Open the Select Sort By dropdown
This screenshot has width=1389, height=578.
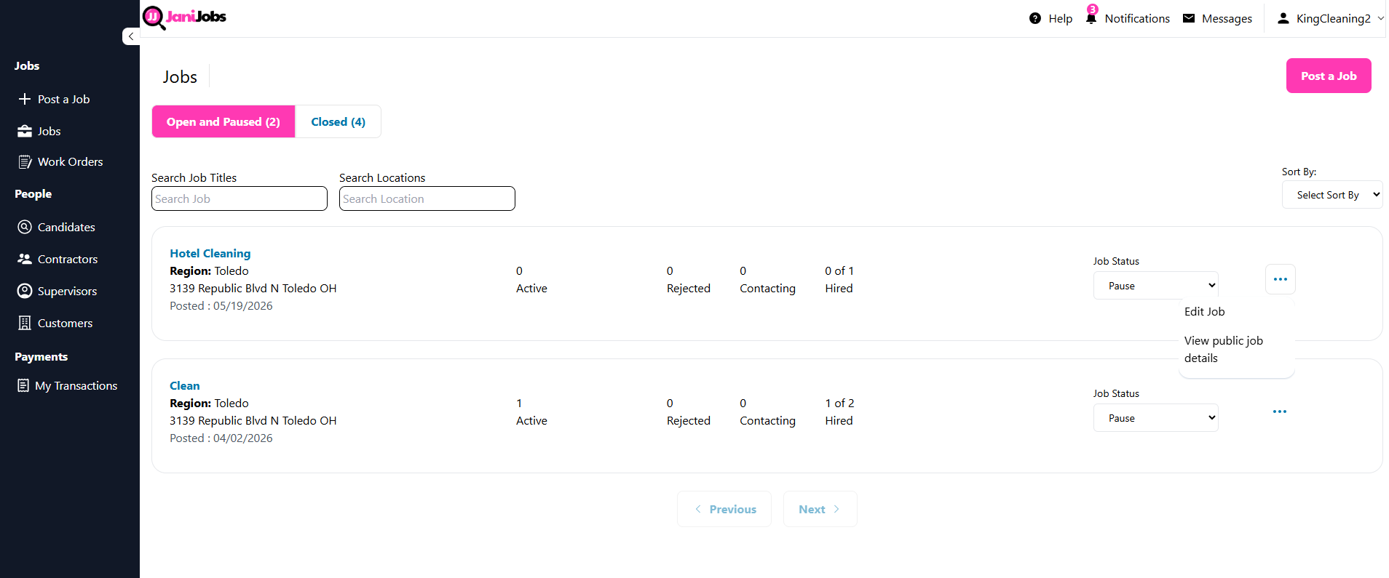click(1331, 195)
